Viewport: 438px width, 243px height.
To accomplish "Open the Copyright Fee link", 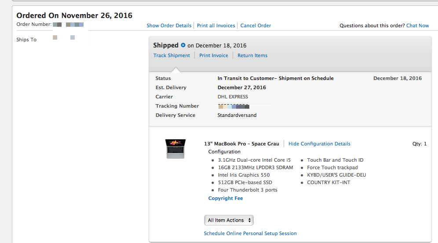I will pos(226,198).
